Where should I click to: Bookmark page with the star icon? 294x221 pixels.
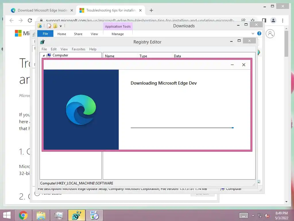coord(253,20)
